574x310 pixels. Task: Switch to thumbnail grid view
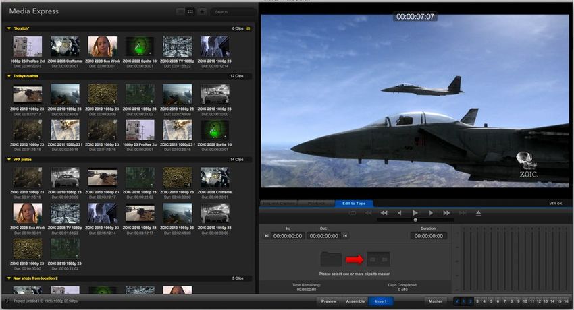(x=190, y=12)
